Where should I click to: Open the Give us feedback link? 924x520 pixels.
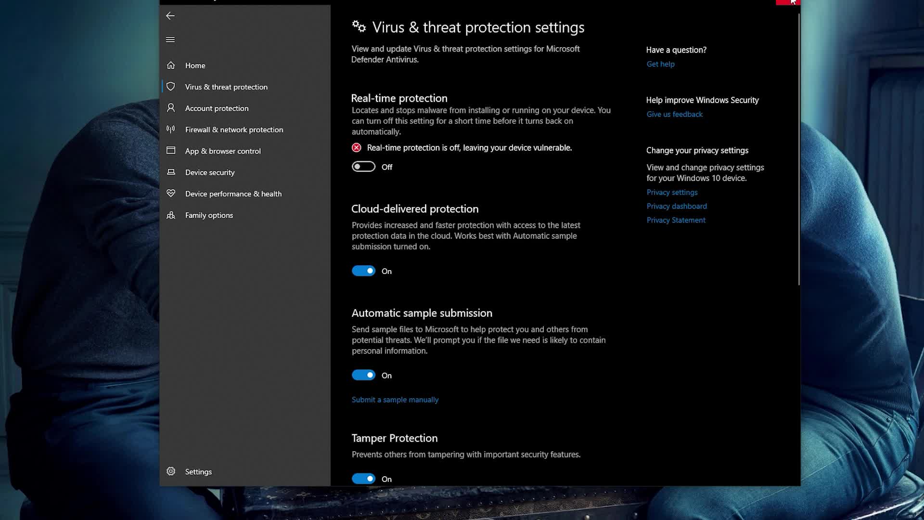pos(674,114)
